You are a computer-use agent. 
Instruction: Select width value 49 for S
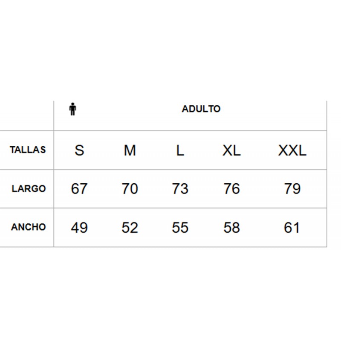point(79,228)
